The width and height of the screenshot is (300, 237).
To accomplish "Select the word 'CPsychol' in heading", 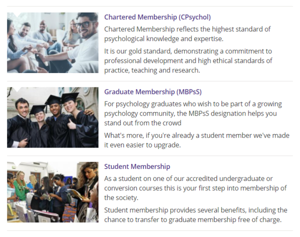I will [x=195, y=17].
